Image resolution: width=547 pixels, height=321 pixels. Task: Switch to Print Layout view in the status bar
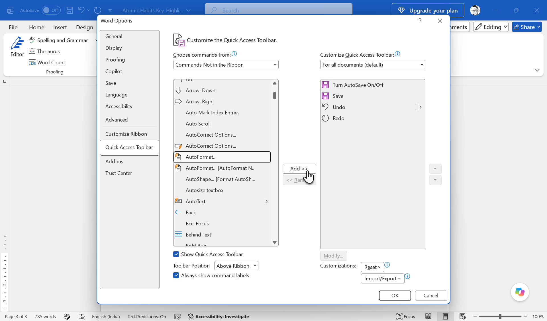pyautogui.click(x=445, y=316)
